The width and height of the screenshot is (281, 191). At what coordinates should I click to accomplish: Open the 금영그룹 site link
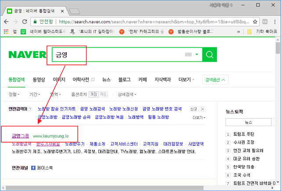(x=20, y=136)
